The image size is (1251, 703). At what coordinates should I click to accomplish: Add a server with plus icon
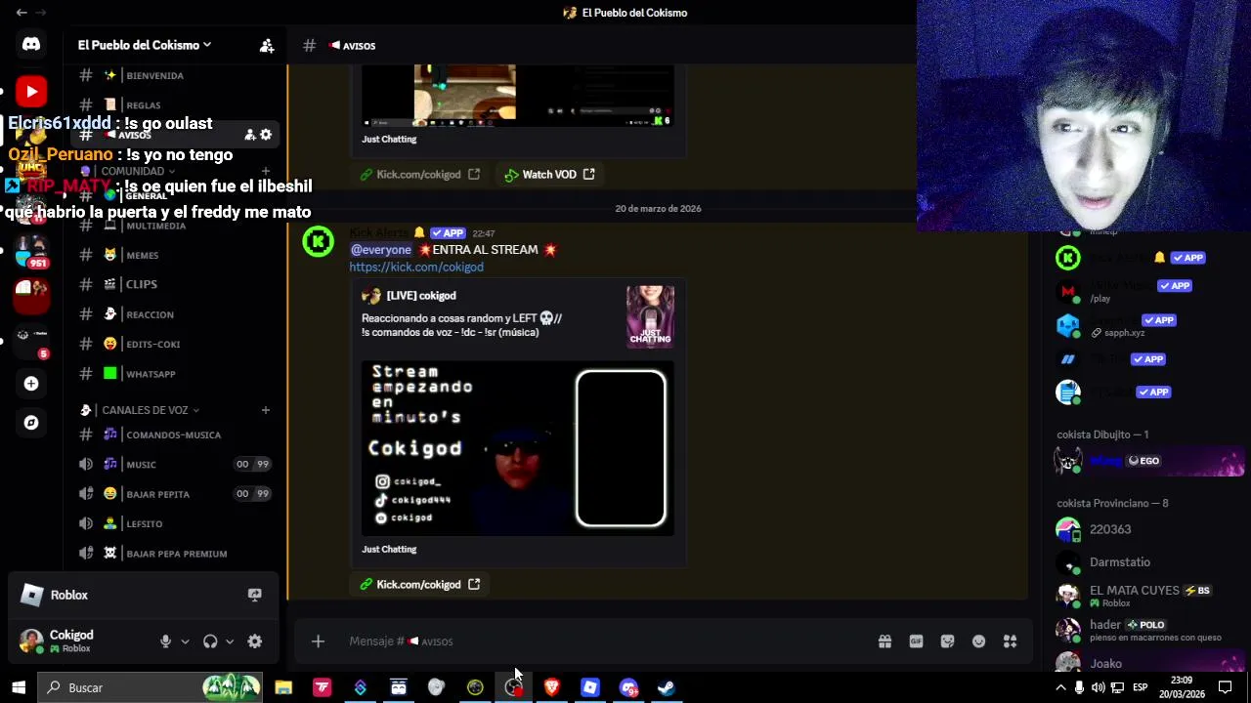[x=31, y=384]
